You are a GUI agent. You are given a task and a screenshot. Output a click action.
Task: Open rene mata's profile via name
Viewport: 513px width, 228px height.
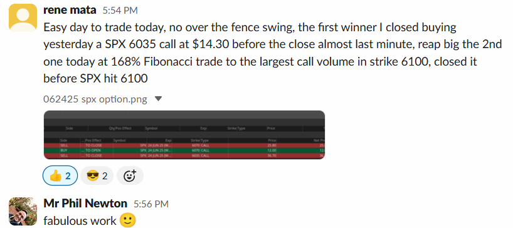70,10
